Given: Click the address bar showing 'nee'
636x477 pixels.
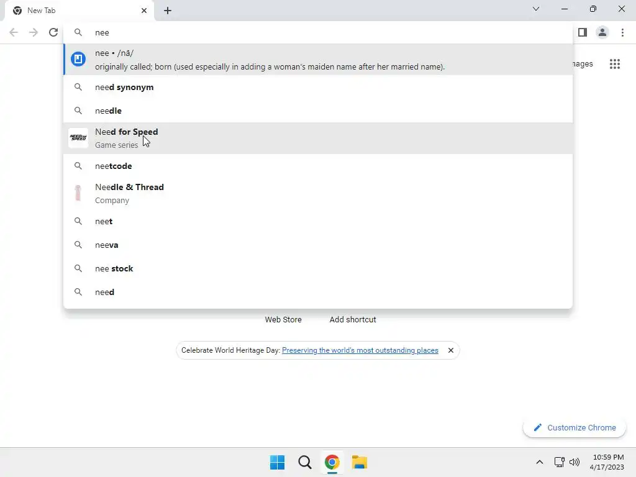Looking at the screenshot, I should 318,32.
